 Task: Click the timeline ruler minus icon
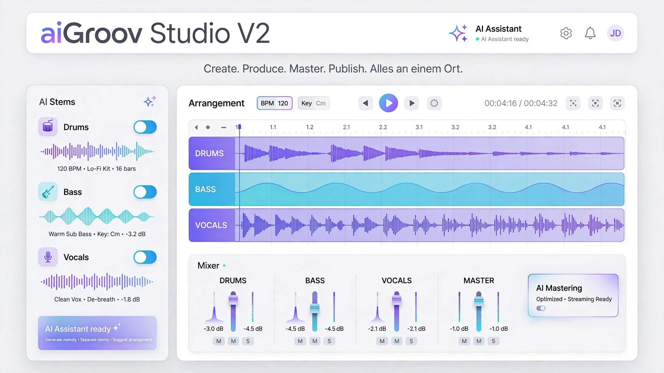click(223, 127)
